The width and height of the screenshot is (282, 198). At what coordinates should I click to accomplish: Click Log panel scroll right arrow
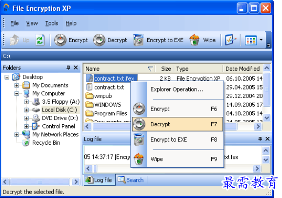click(x=257, y=169)
